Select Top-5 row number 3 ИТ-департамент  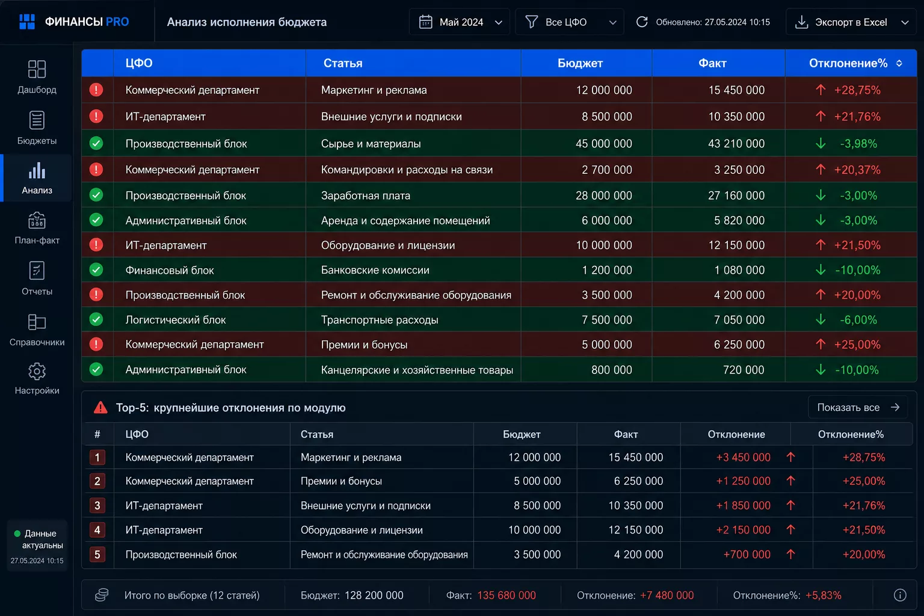[499, 505]
